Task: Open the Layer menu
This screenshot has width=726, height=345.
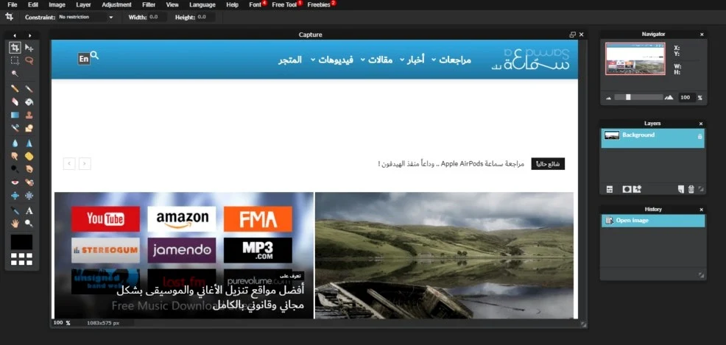Action: click(x=83, y=4)
